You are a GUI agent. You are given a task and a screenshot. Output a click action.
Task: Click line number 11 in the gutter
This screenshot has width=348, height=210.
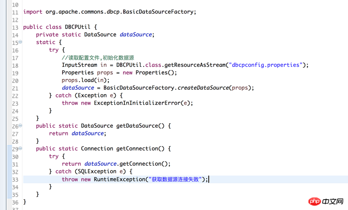click(x=15, y=13)
